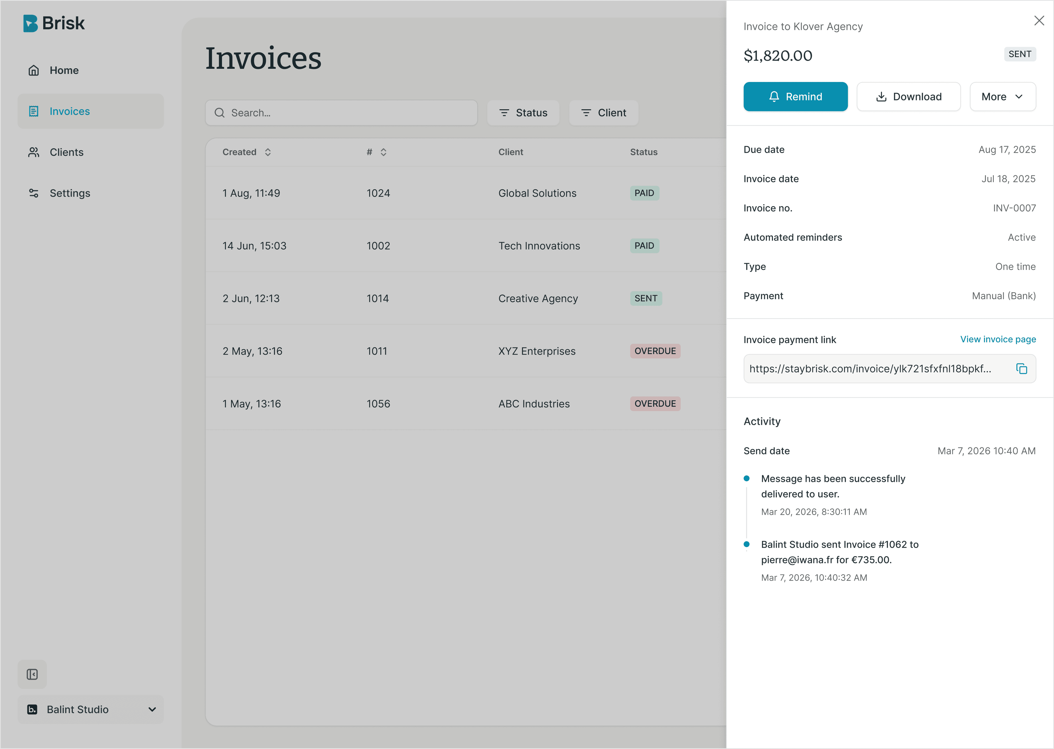Navigate to Clients section
Screen dimensions: 1054x749
91,152
